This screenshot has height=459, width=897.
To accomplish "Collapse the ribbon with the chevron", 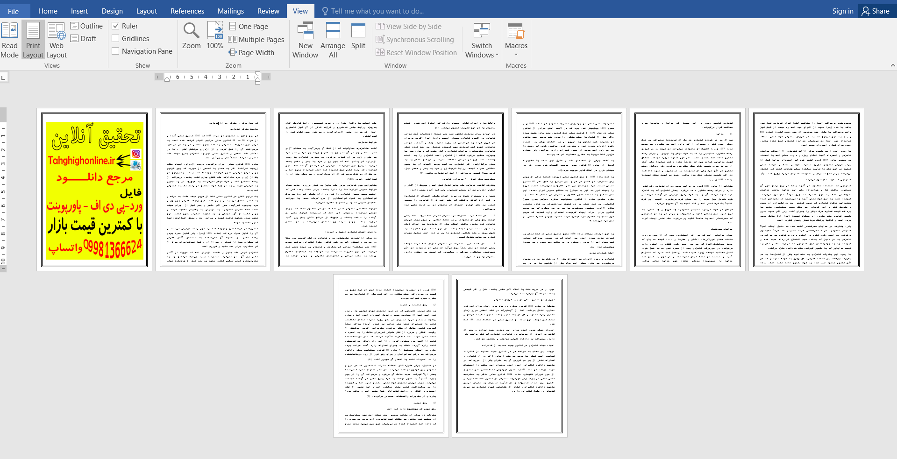I will click(x=893, y=65).
